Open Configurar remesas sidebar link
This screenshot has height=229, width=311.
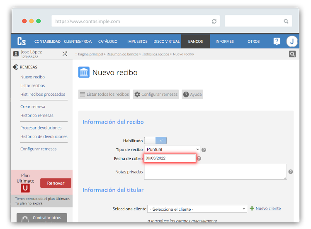[39, 149]
